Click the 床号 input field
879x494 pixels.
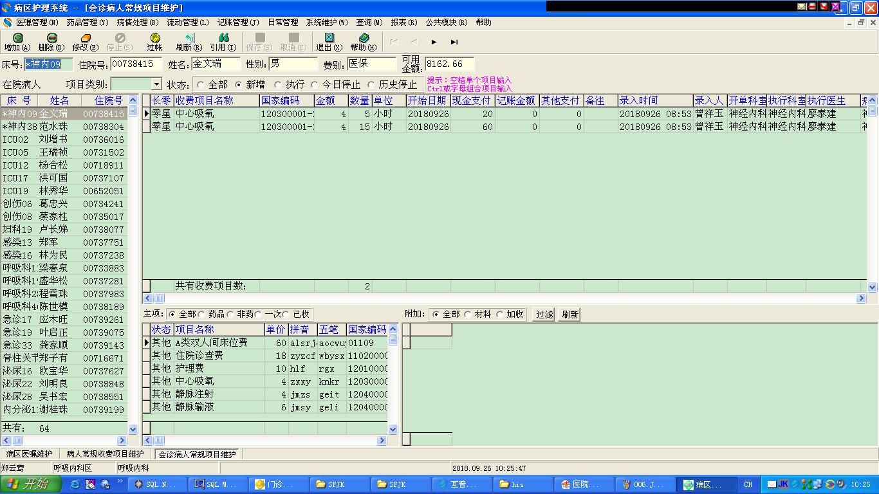[x=48, y=64]
